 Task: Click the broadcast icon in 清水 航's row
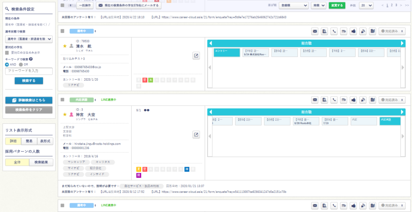coord(363,31)
